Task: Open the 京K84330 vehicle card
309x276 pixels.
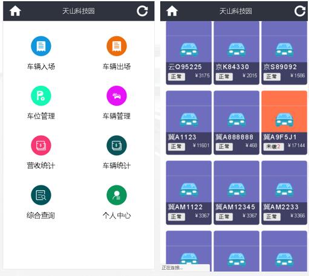Action: 236,53
